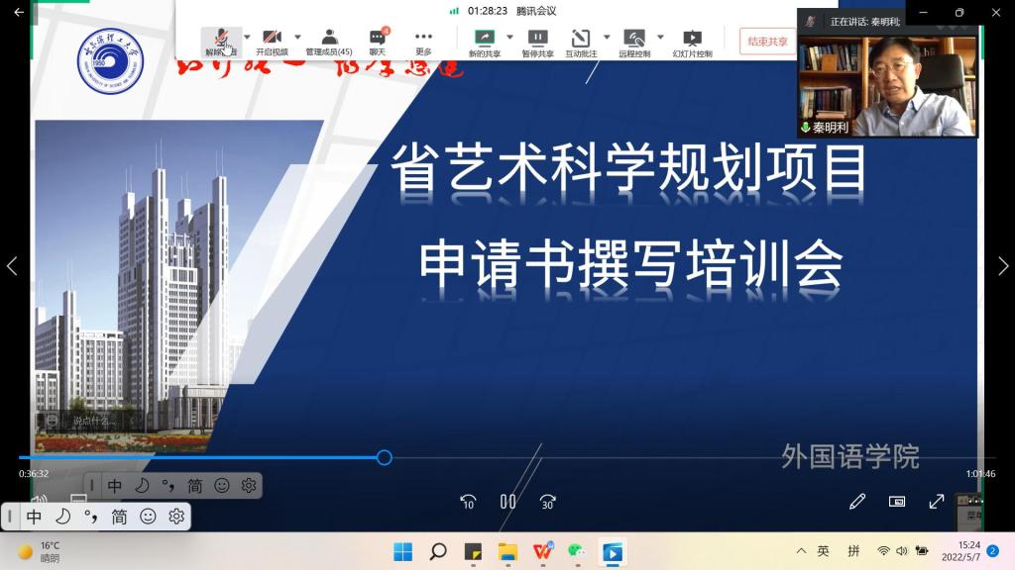Open WeChat from the taskbar
This screenshot has height=570, width=1015.
pyautogui.click(x=577, y=551)
